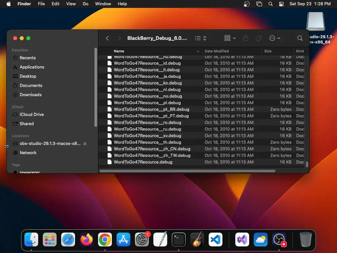Open Visual Studio Code from the Dock
Image resolution: width=337 pixels, height=253 pixels.
click(215, 239)
